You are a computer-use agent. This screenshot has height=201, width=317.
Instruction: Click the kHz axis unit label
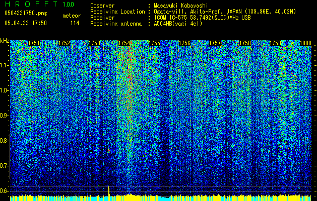(5, 41)
